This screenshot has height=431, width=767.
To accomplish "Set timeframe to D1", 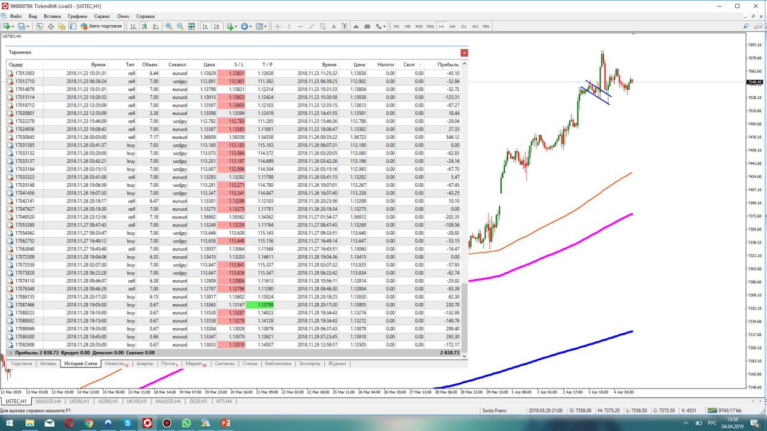I will (464, 26).
